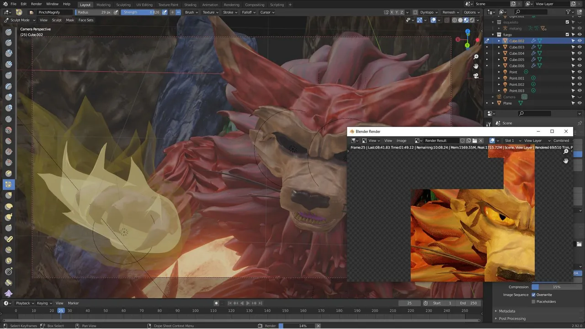Toggle the Overwrite checkbox
Screen dimensions: 585x329
533,295
